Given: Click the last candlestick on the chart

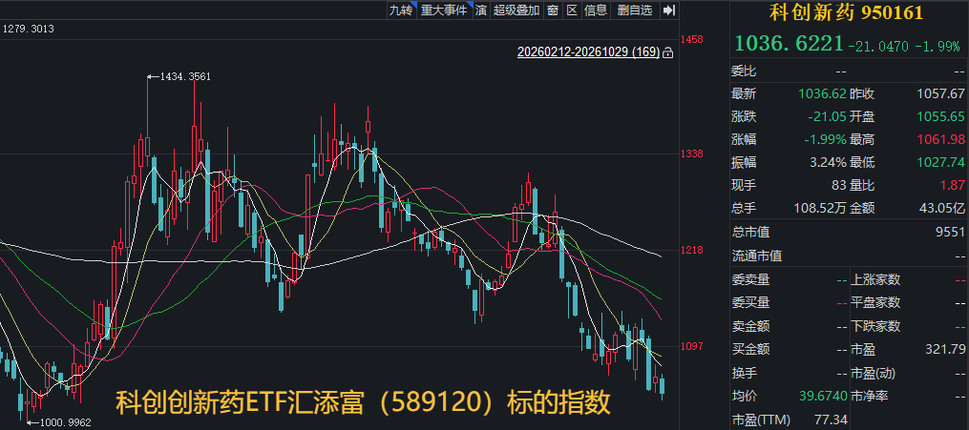Looking at the screenshot, I should (663, 386).
